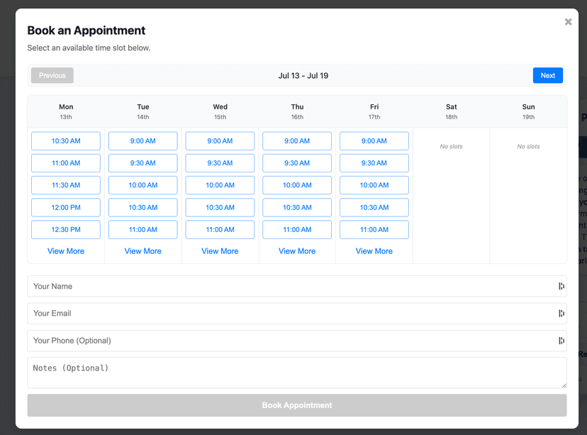587x435 pixels.
Task: Choose Monday 12:00 PM slot
Action: tap(66, 208)
